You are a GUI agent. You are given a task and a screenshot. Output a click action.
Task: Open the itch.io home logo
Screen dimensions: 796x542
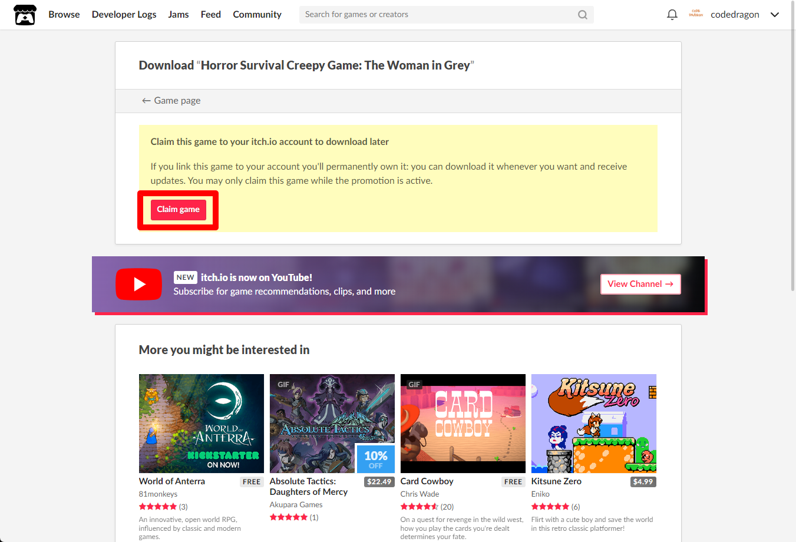[x=25, y=15]
